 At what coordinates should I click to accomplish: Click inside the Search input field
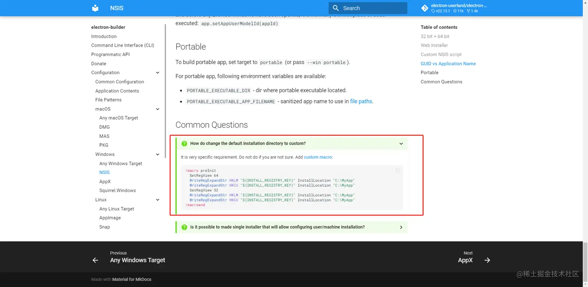tap(369, 8)
